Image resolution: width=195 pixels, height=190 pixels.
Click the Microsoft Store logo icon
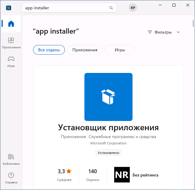pos(8,8)
